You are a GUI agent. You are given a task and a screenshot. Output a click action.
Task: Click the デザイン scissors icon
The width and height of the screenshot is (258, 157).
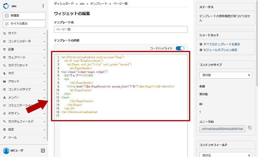coord(5,114)
